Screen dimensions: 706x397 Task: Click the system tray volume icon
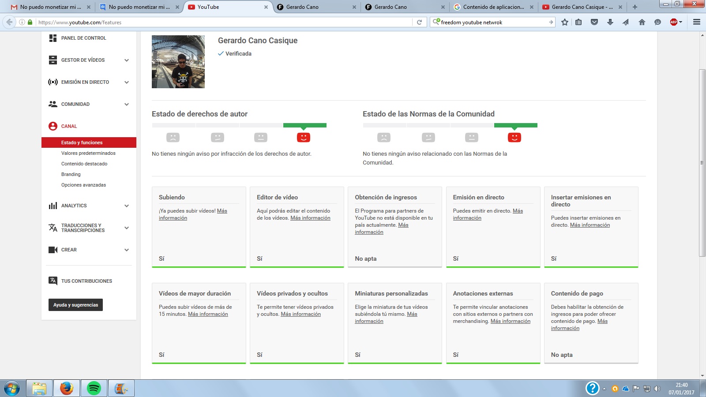[x=657, y=389]
